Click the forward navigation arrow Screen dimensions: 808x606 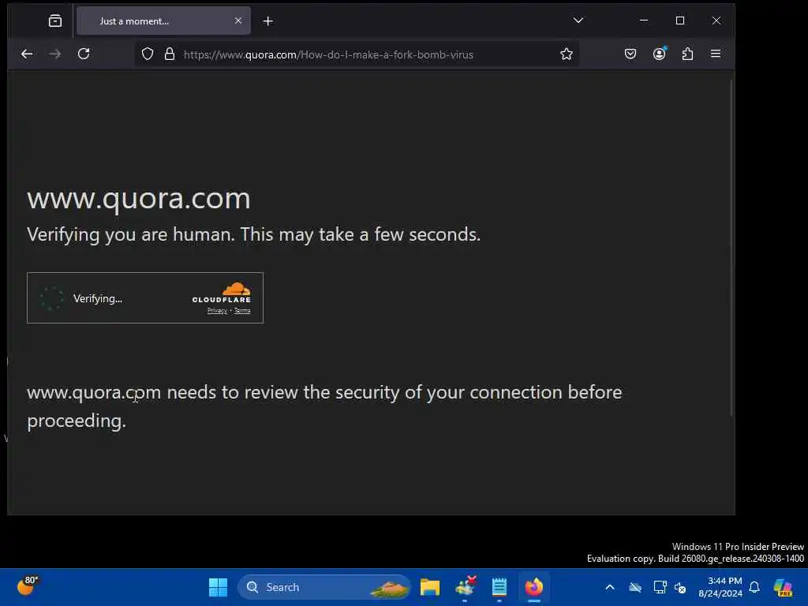click(55, 54)
